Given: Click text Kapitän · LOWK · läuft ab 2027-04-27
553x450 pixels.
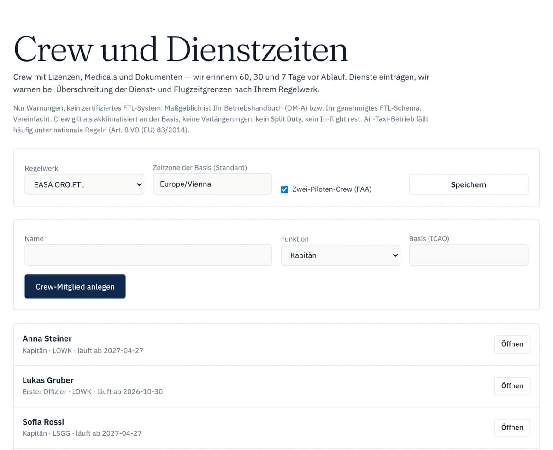Looking at the screenshot, I should (x=83, y=350).
